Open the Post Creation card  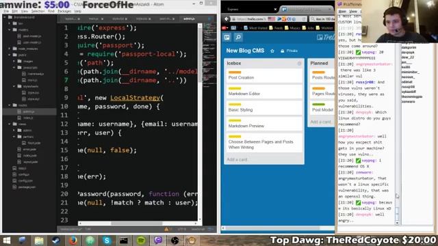pyautogui.click(x=264, y=75)
